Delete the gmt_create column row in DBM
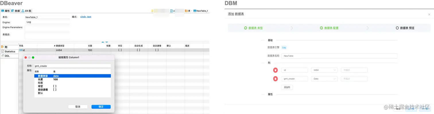The width and height of the screenshot is (434, 114). pyautogui.click(x=275, y=78)
